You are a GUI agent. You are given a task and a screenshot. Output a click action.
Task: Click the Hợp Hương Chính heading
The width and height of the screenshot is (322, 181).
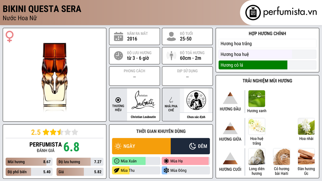[x=267, y=33]
